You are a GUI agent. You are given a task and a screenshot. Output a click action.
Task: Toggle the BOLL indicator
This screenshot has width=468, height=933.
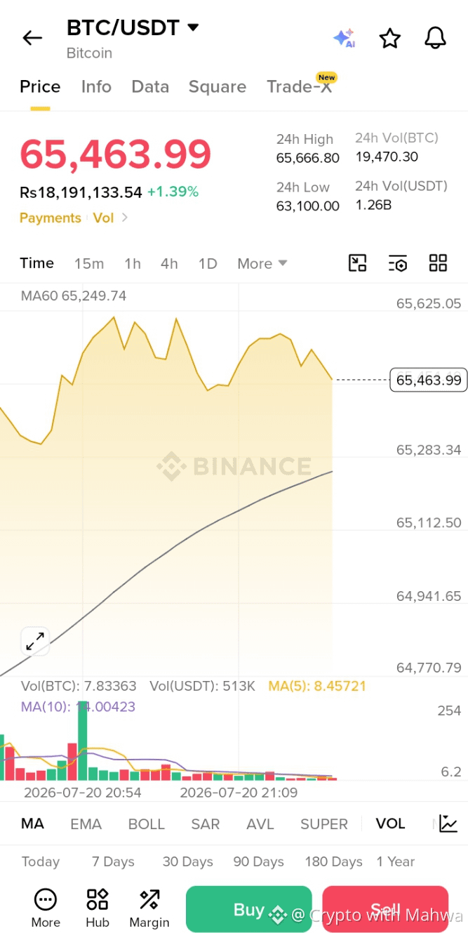pos(146,823)
